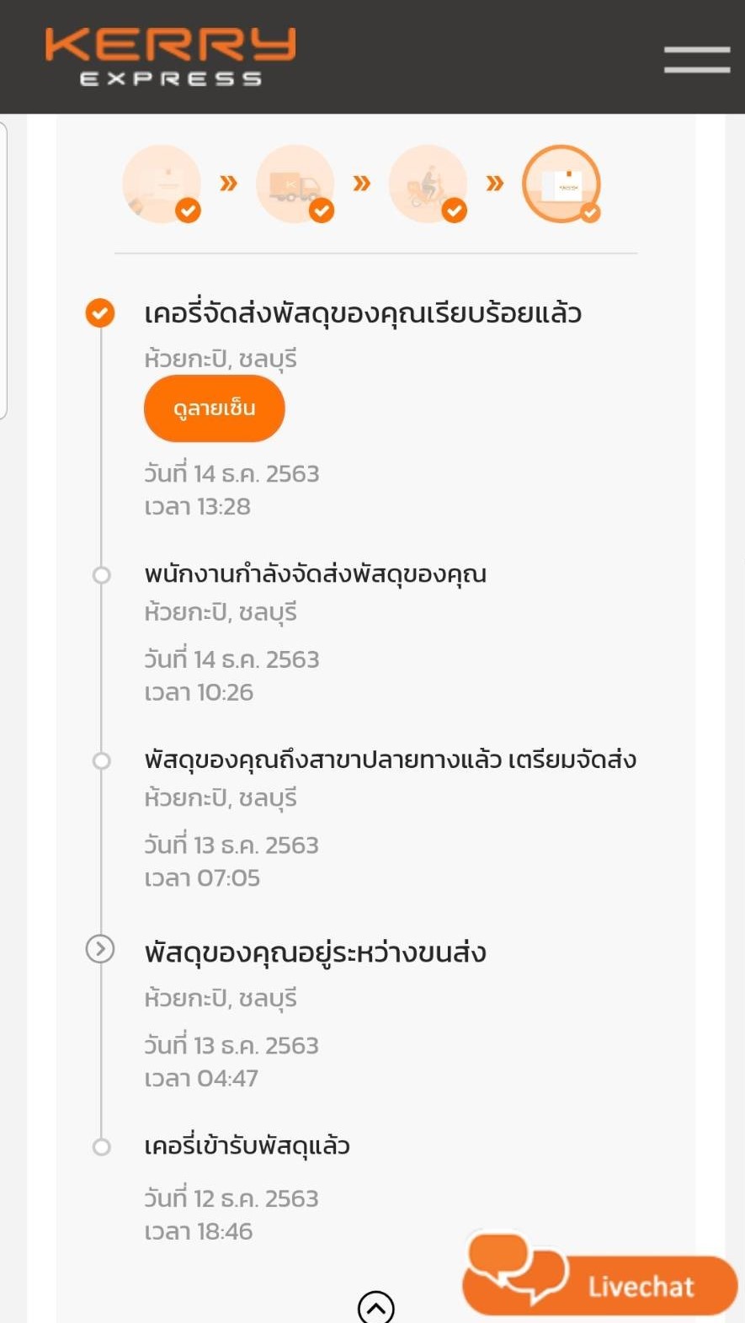Click the พัสดุของคุณอยู่ระหว่างขนส่ง status heading
This screenshot has width=745, height=1323.
coord(315,952)
